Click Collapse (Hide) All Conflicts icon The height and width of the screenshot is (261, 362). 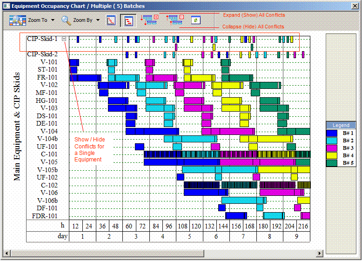(x=175, y=20)
